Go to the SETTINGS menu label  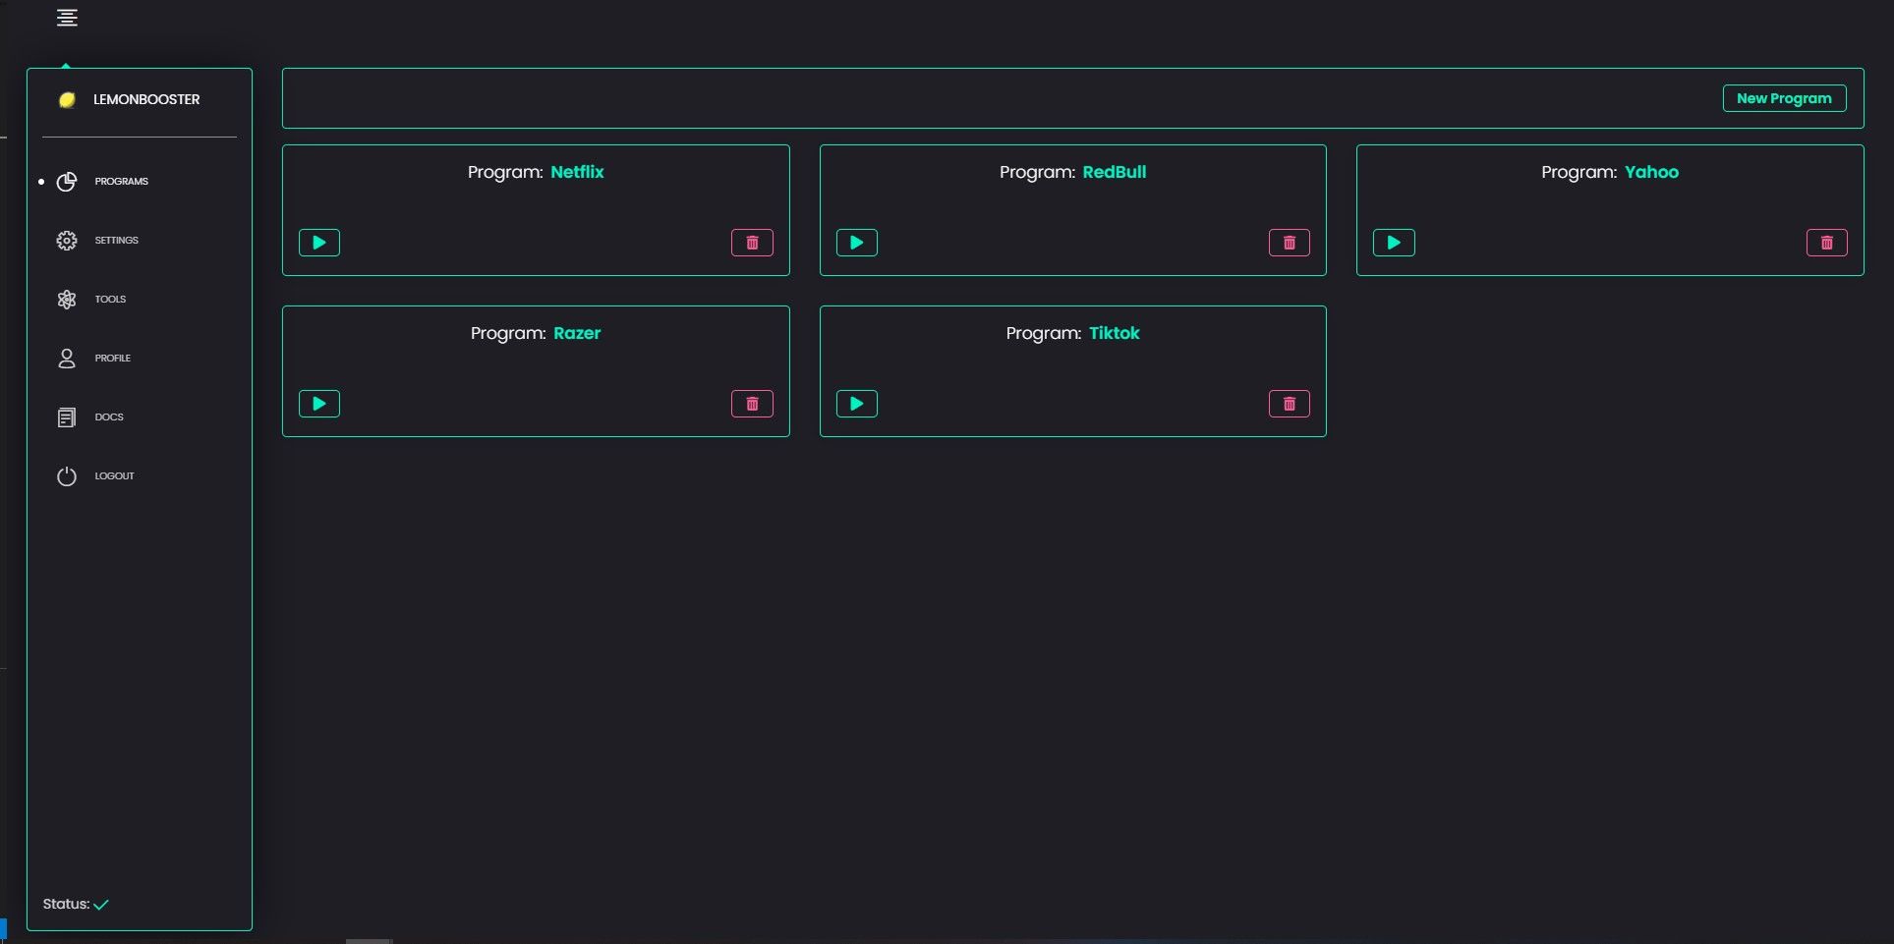117,241
